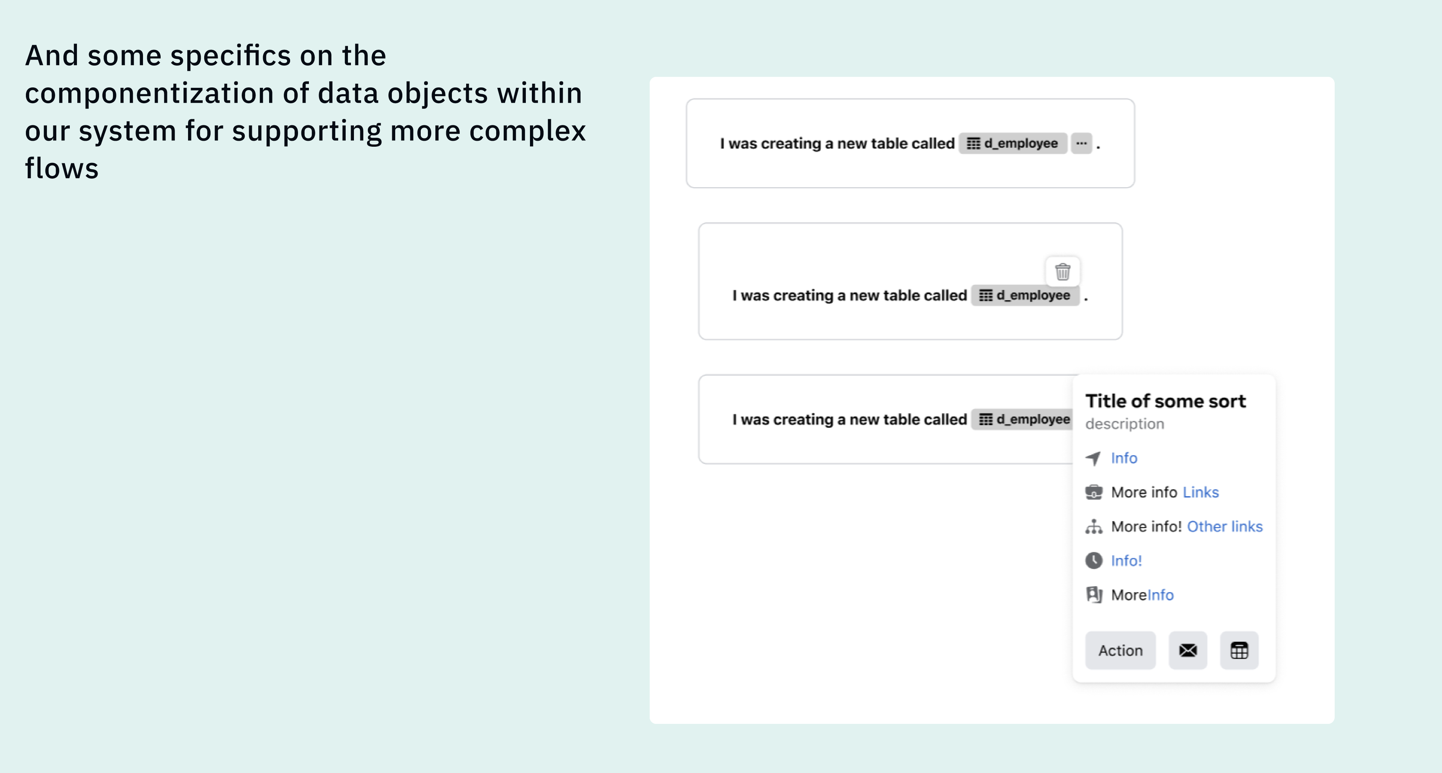Expand the ellipsis button after d_employee
This screenshot has height=773, width=1442.
(1081, 143)
